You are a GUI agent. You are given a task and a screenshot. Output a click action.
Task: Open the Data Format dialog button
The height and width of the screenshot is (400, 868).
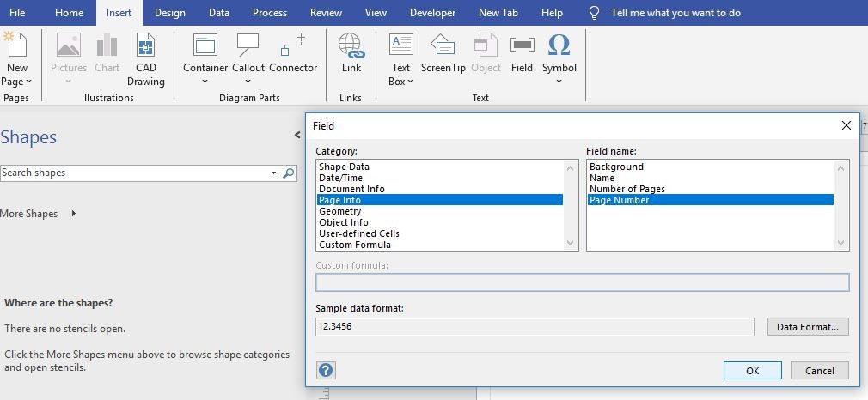pyautogui.click(x=808, y=326)
